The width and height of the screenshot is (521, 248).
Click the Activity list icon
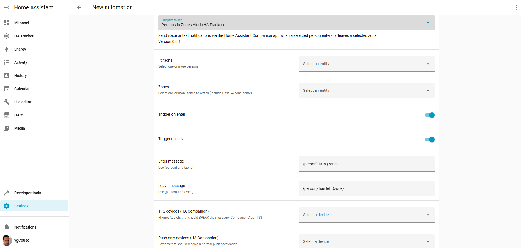7,62
